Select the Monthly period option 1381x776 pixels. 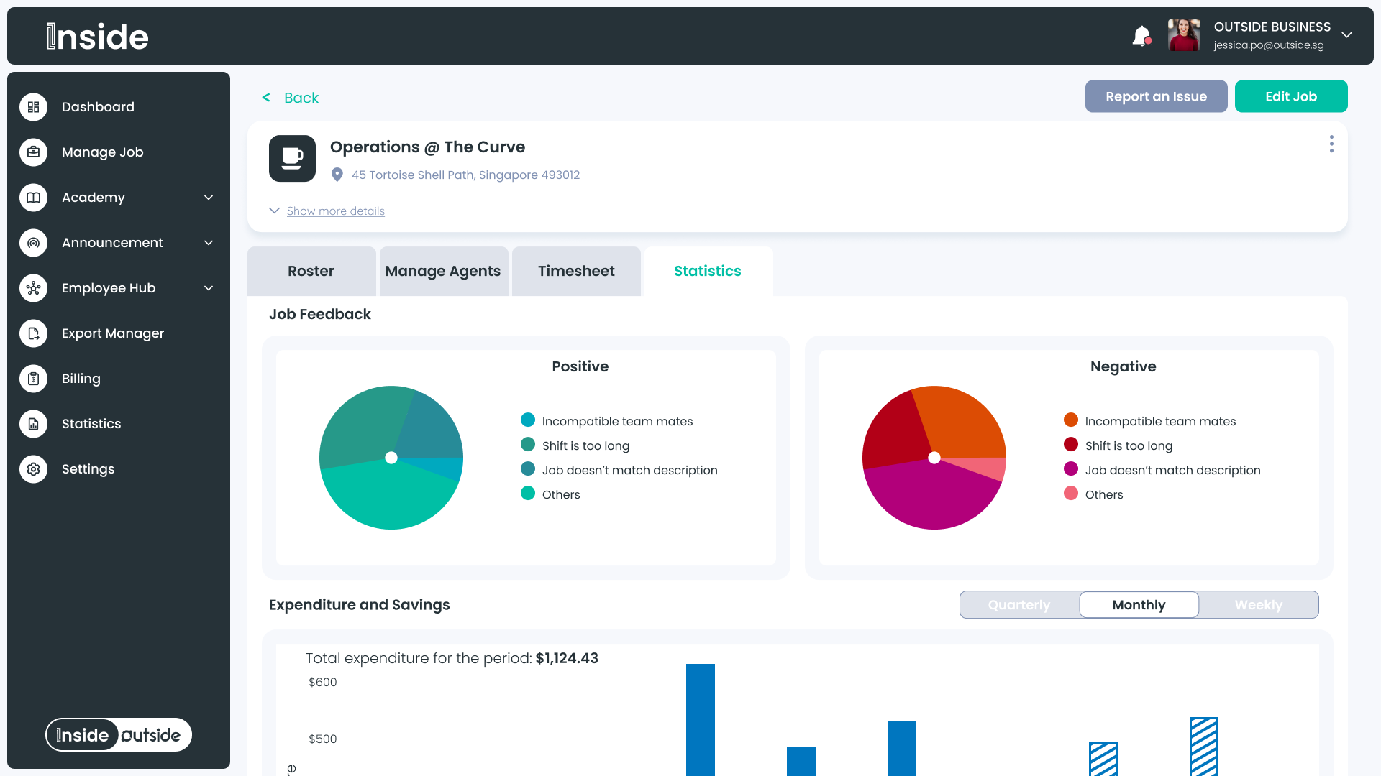1139,605
